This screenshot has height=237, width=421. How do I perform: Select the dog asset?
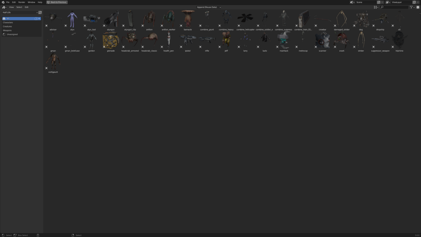point(361,21)
